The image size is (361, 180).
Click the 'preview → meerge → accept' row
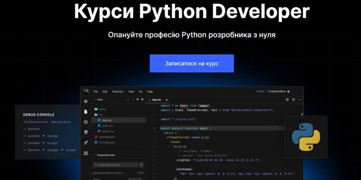click(49, 150)
